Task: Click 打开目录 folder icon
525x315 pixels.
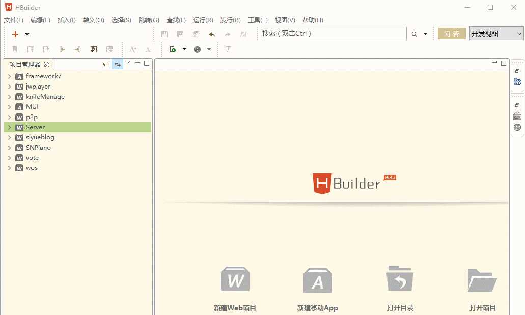Action: (x=400, y=278)
